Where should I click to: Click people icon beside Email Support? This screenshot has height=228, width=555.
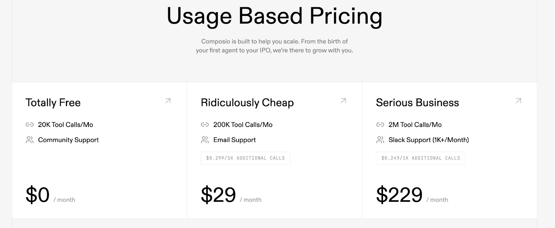(205, 140)
